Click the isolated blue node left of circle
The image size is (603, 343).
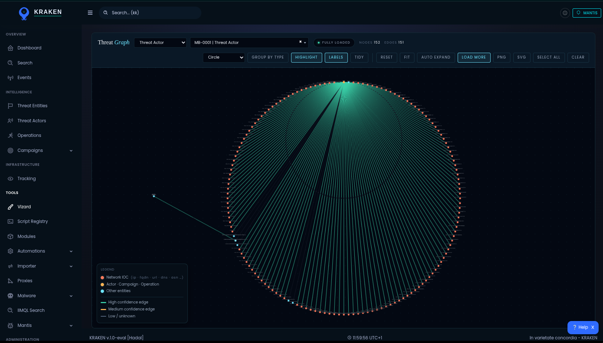click(154, 196)
